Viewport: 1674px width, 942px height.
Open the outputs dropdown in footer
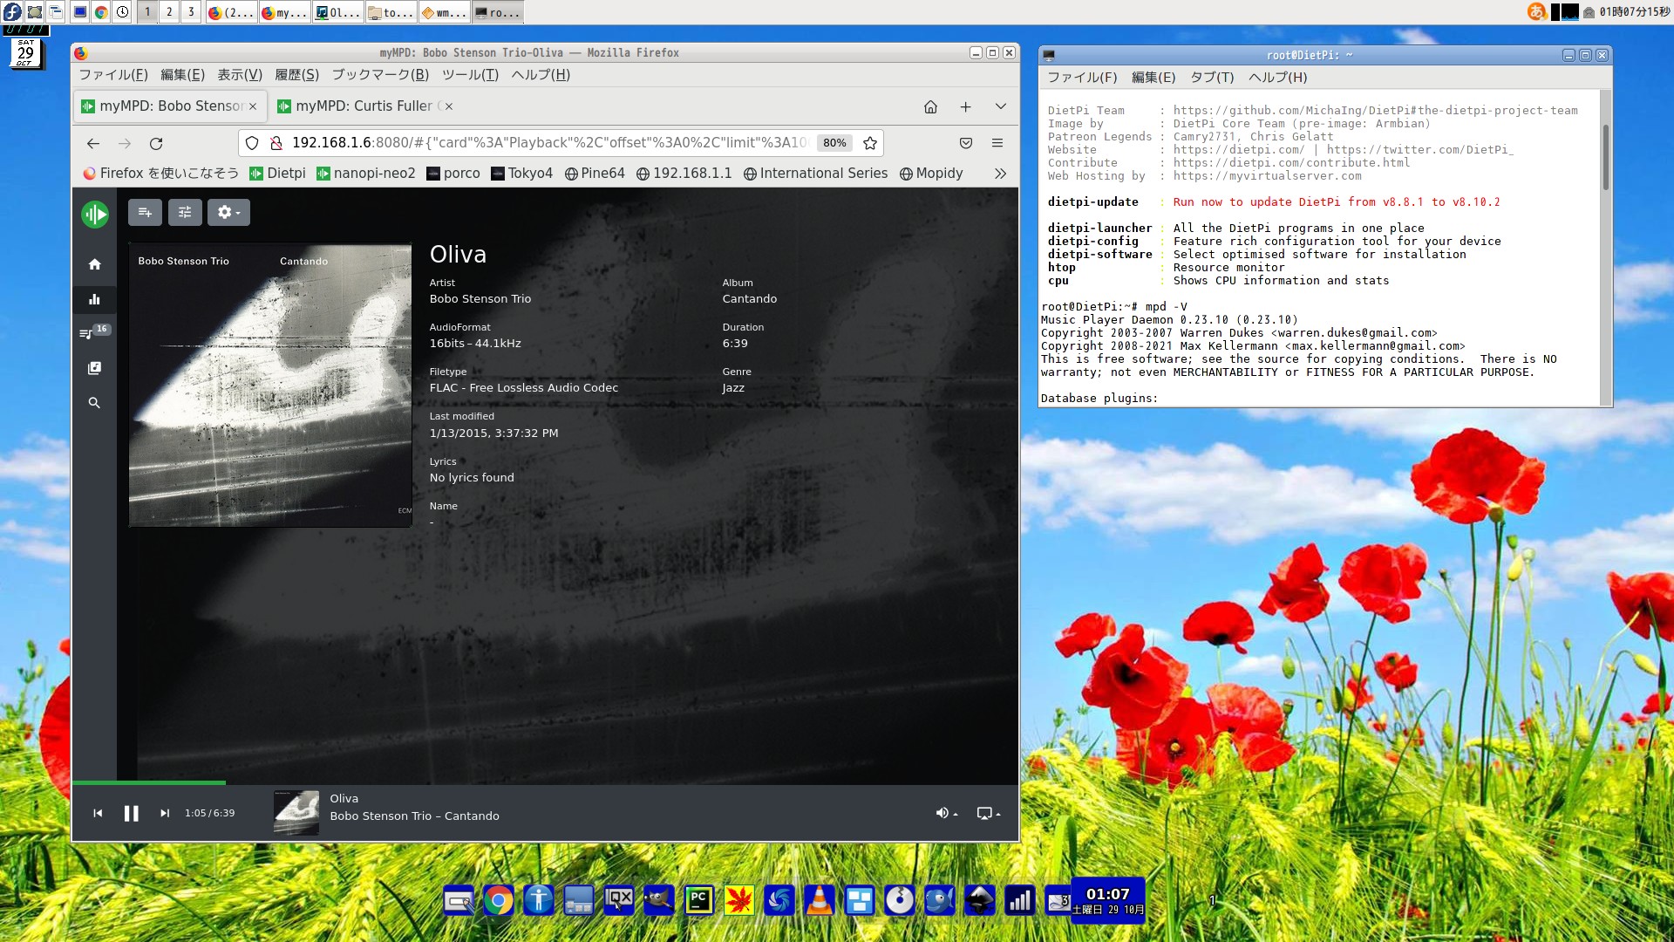[x=988, y=813]
